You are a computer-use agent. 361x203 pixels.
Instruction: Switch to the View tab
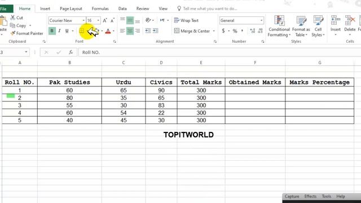163,9
